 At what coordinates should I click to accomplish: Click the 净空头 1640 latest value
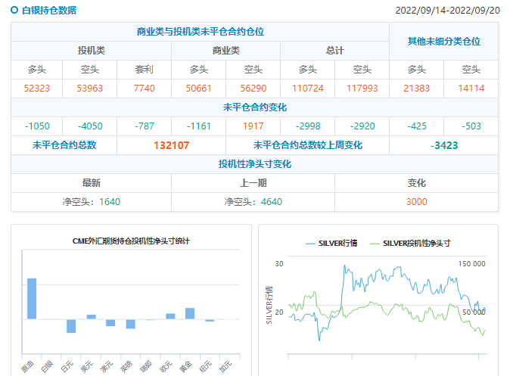(x=91, y=202)
